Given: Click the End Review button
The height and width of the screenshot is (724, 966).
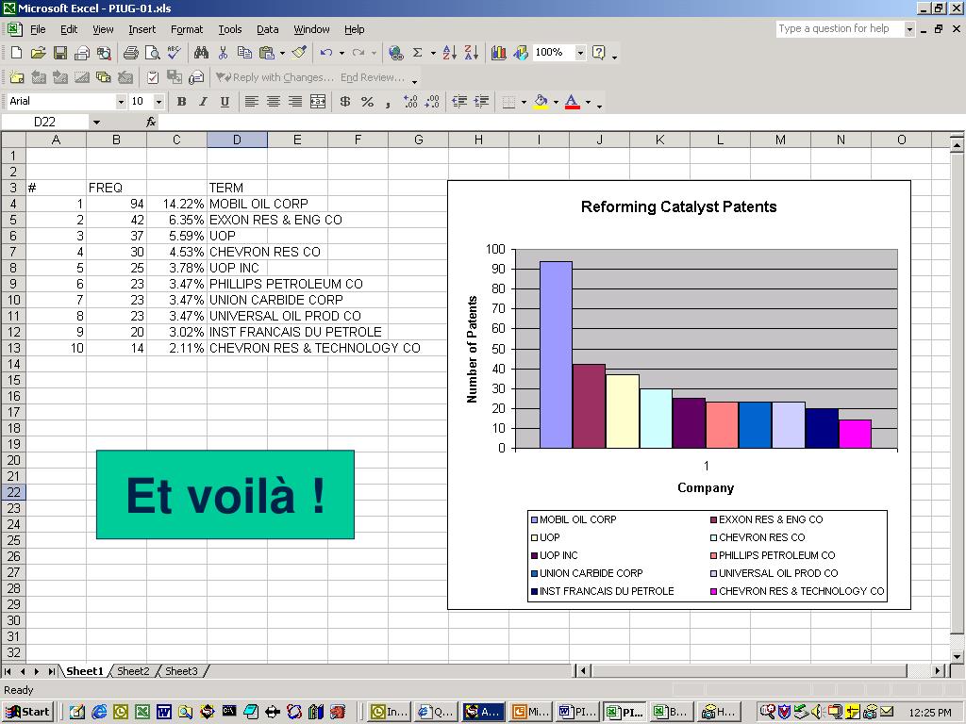Looking at the screenshot, I should pos(373,77).
